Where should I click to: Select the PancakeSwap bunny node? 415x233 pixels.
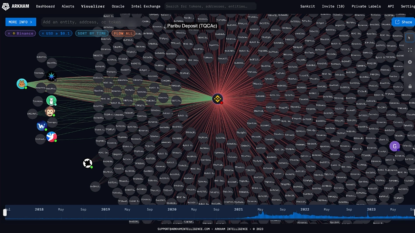(x=22, y=84)
